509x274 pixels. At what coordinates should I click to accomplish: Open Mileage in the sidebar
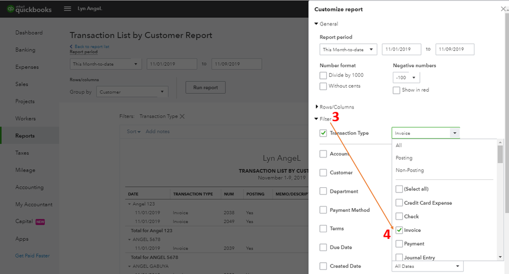coord(26,170)
